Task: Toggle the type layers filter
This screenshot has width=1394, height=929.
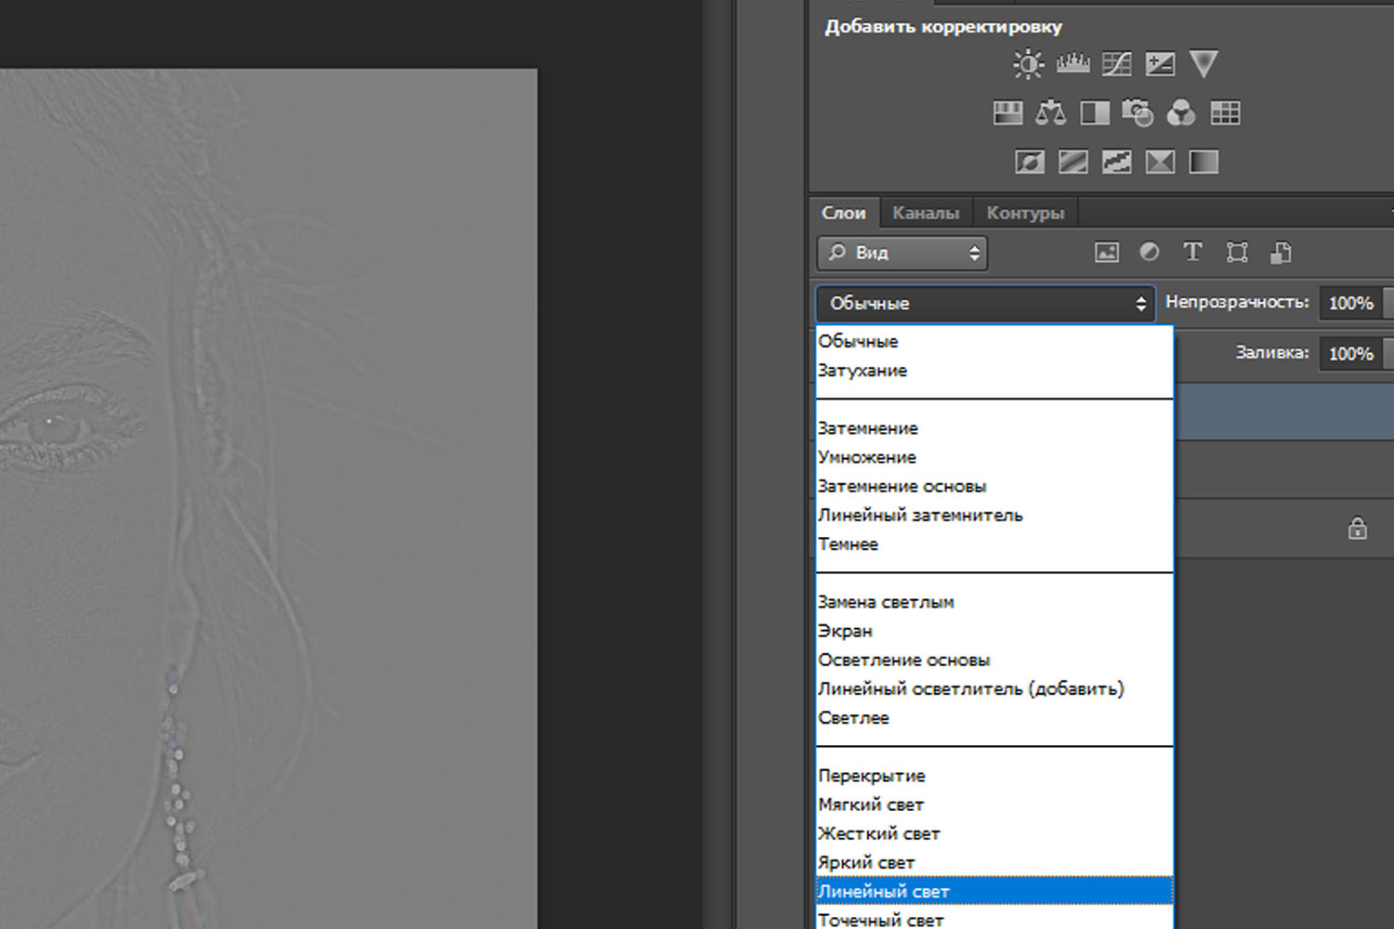Action: 1192,253
